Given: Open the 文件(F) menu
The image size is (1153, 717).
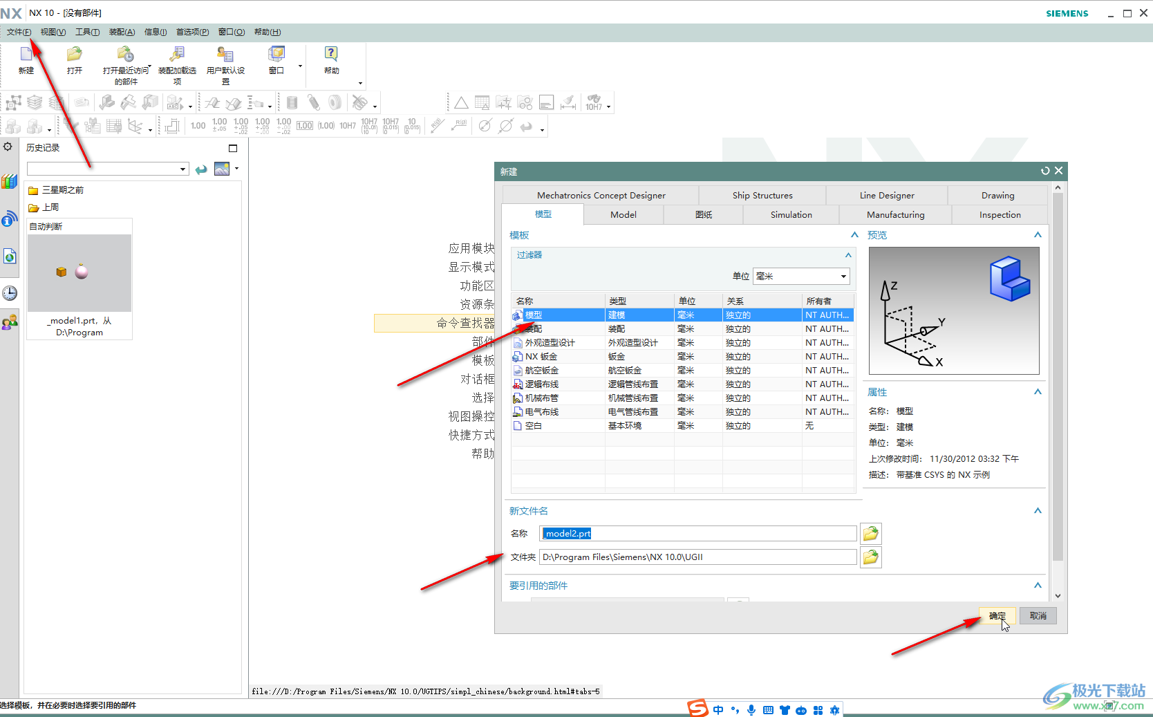Looking at the screenshot, I should (19, 32).
